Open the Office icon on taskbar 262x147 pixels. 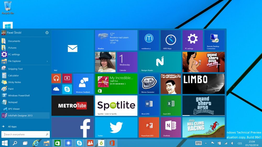tap(112, 143)
